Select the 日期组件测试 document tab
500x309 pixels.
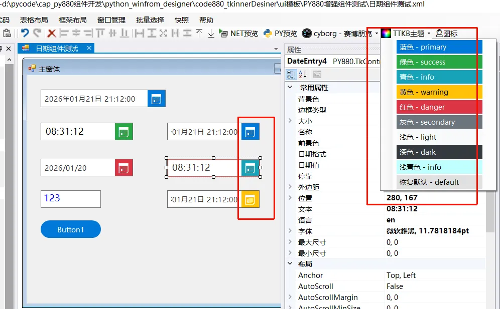(x=56, y=49)
